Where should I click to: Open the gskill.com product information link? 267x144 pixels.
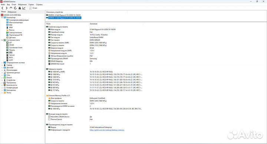pyautogui.click(x=107, y=130)
